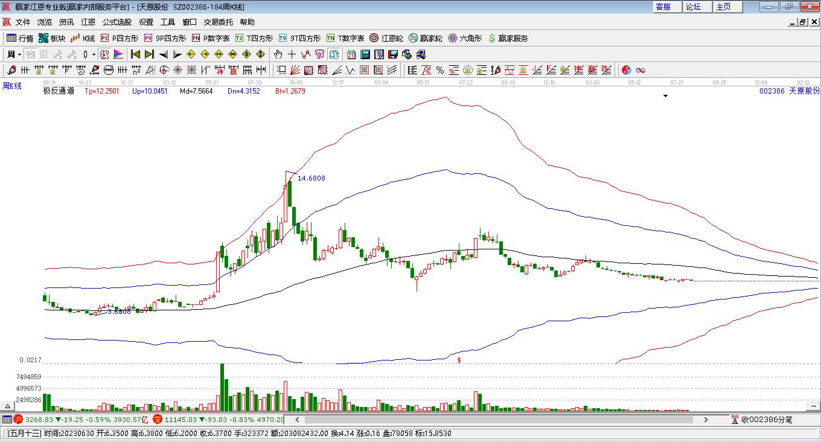Image resolution: width=821 pixels, height=442 pixels.
Task: Click the yellow diamond left-arrow icon
Action: [x=191, y=54]
